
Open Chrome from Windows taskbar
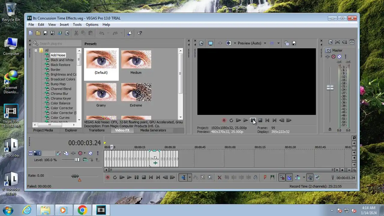[x=82, y=210]
